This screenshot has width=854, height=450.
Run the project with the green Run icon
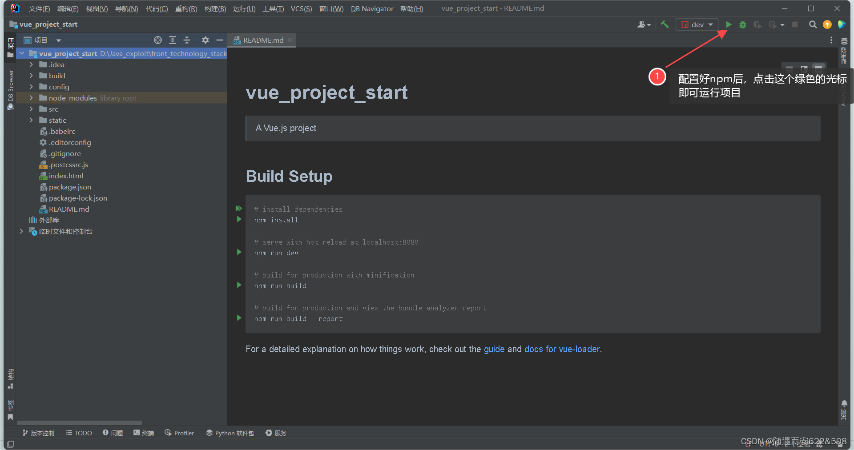[x=728, y=24]
